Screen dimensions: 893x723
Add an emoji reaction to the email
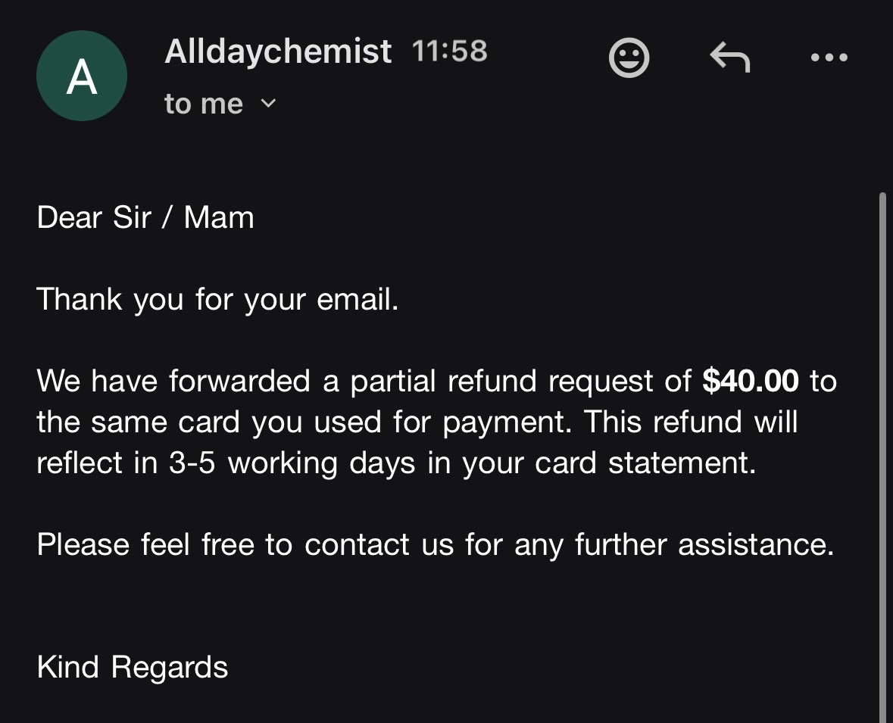629,58
